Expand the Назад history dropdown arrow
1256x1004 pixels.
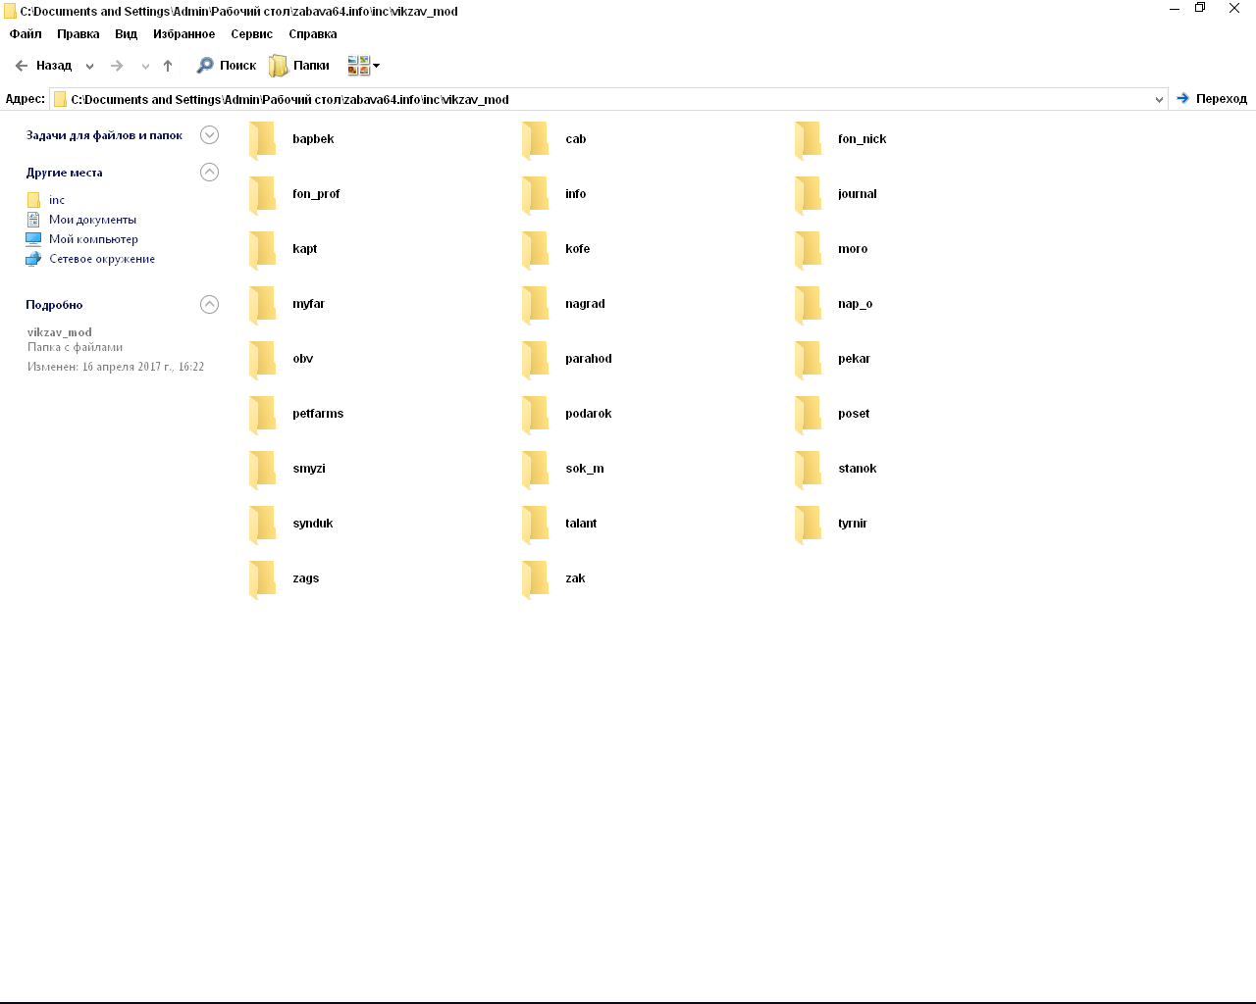[x=89, y=67]
